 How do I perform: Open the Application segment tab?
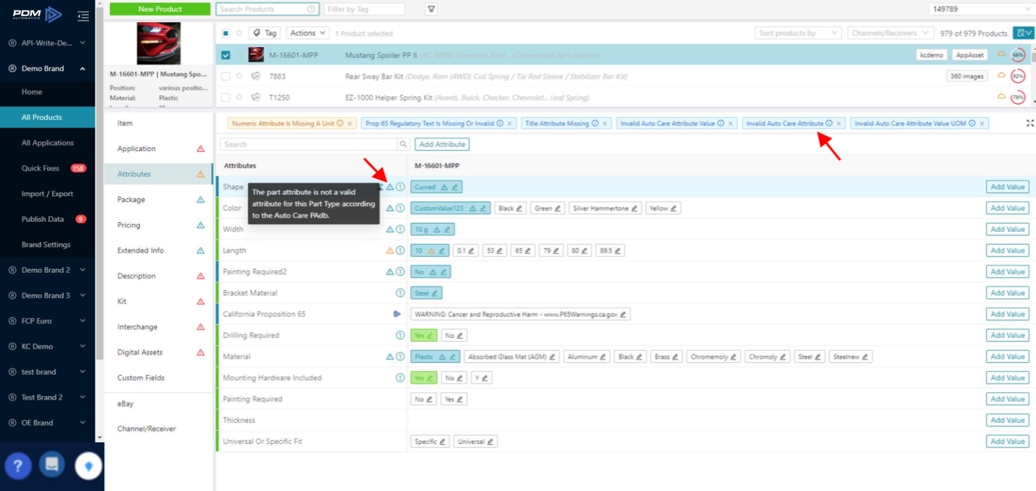tap(159, 149)
